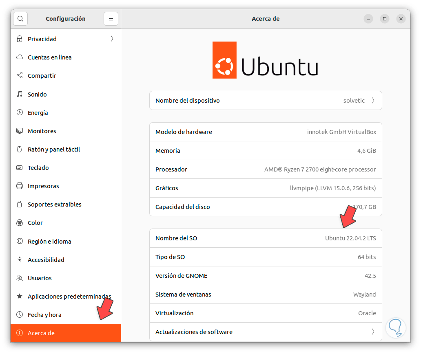The image size is (421, 354).
Task: Click the Nombre del SO label
Action: pos(176,238)
